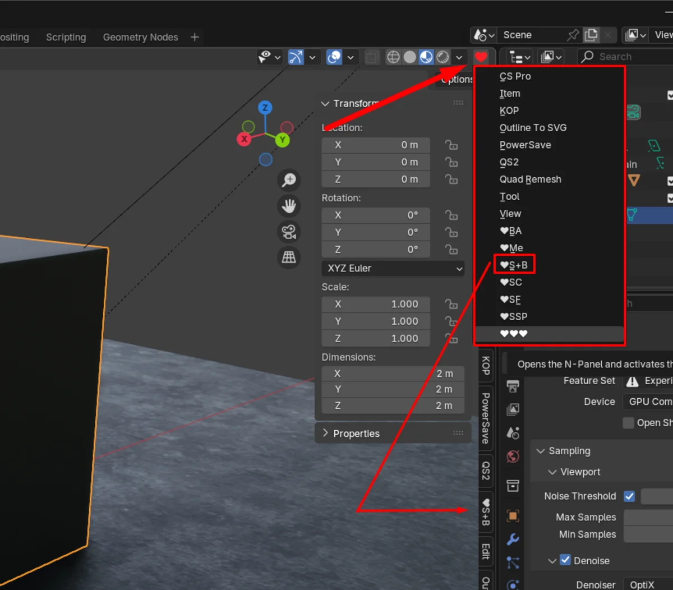Click the PowerSave sidebar tab

point(486,418)
